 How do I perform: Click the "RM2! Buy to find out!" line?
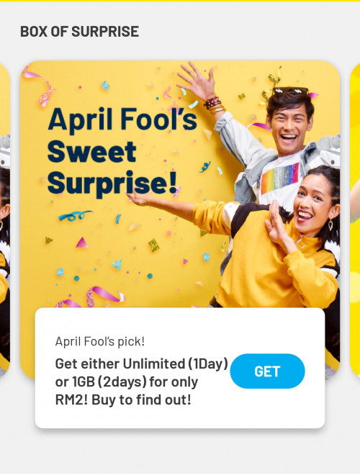[123, 400]
